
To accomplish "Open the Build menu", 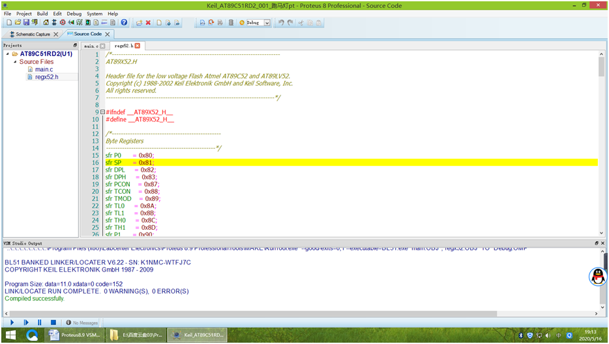I will click(42, 14).
